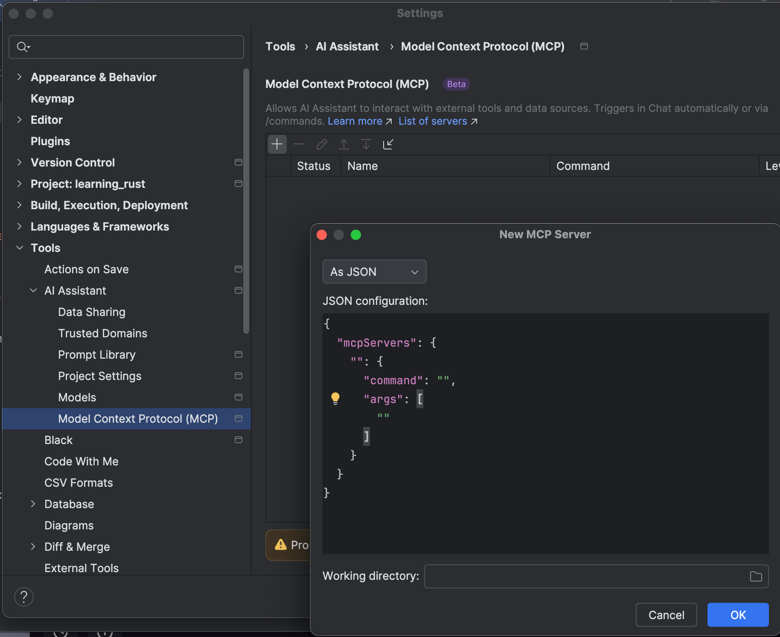Click project icon next to Version Control
Screen dimensions: 780x637
coord(239,162)
